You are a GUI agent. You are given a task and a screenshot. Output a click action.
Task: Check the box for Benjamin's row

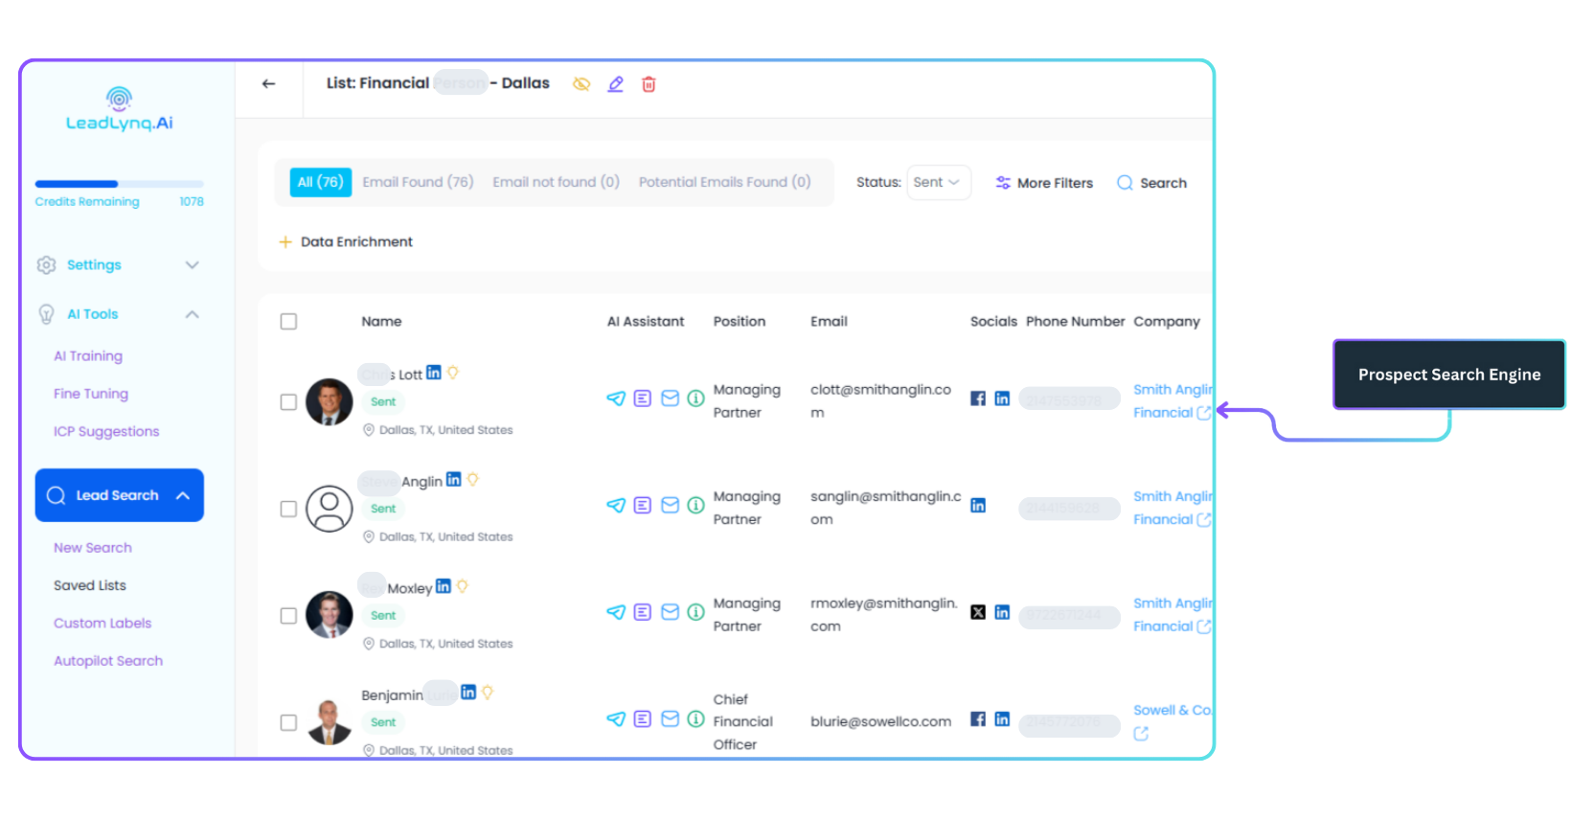tap(288, 723)
